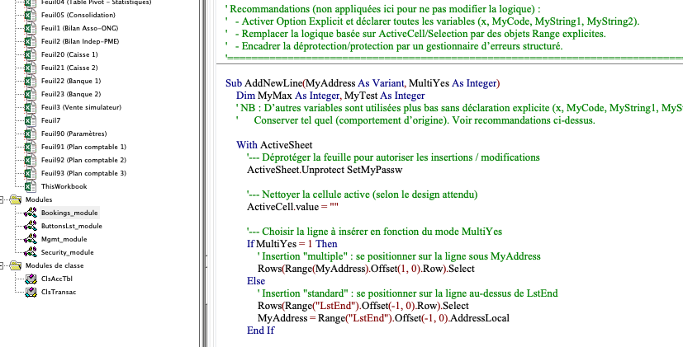683x347 pixels.
Task: Collapse the Modules folder node
Action: [x=4, y=199]
